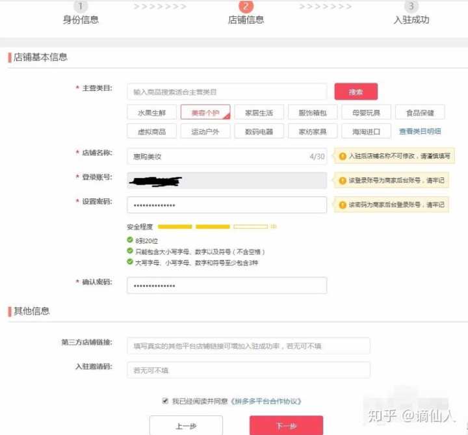
Task: Click the 安全程度 password strength bar
Action: (213, 227)
